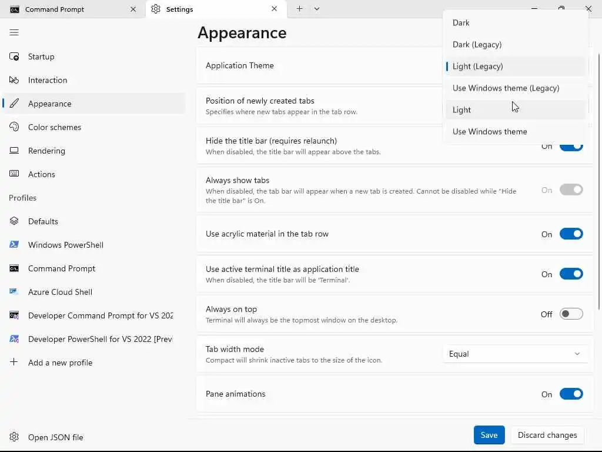
Task: Click the Actions keyboard icon
Action: (x=14, y=174)
